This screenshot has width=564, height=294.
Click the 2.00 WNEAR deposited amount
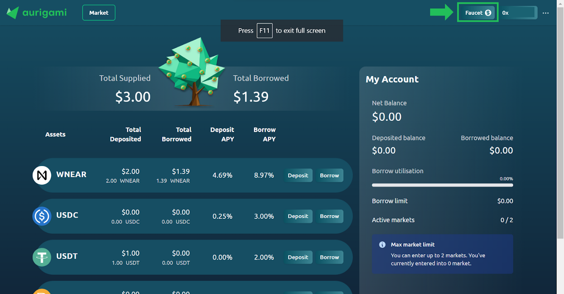[122, 181]
